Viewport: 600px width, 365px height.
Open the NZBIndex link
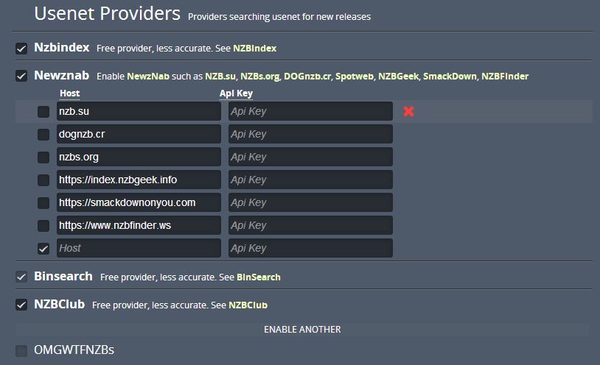(x=254, y=49)
